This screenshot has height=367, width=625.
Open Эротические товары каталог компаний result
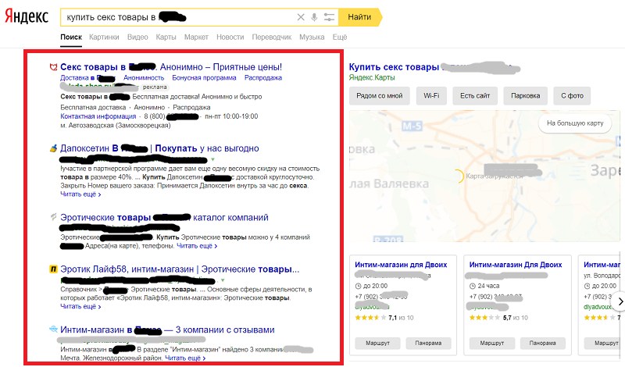point(164,218)
